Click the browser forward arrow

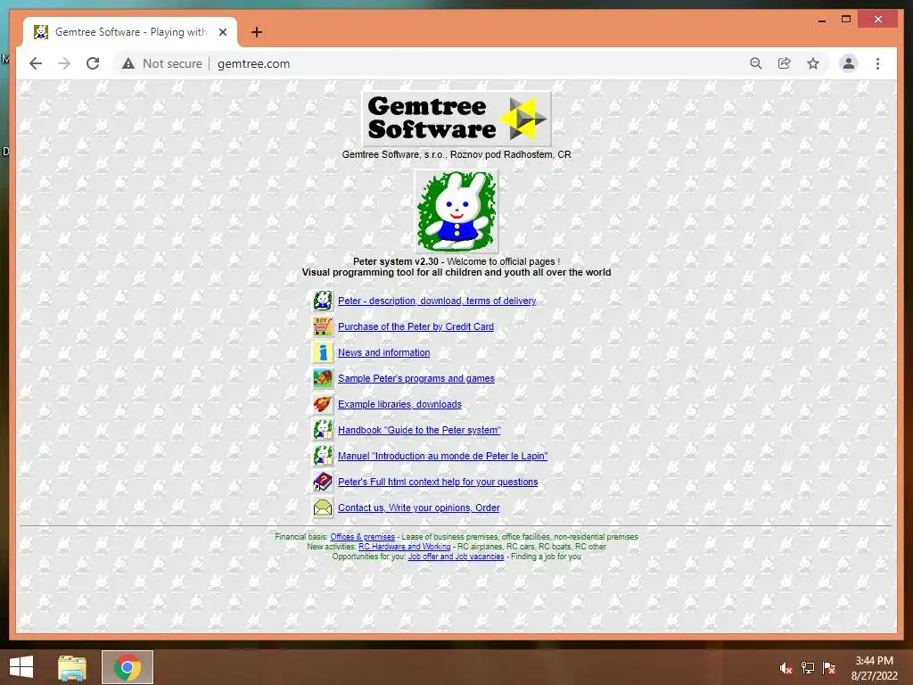(x=64, y=63)
